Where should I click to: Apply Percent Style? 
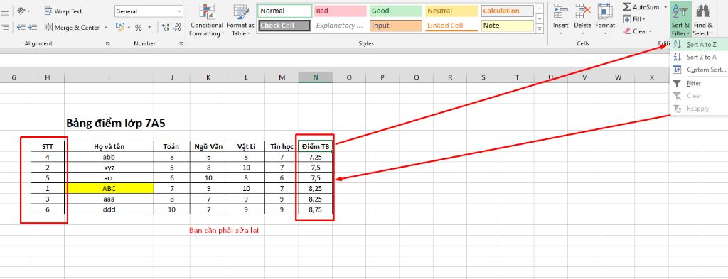click(139, 28)
